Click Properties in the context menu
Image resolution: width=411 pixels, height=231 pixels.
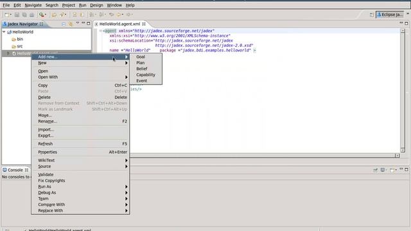[x=80, y=152]
